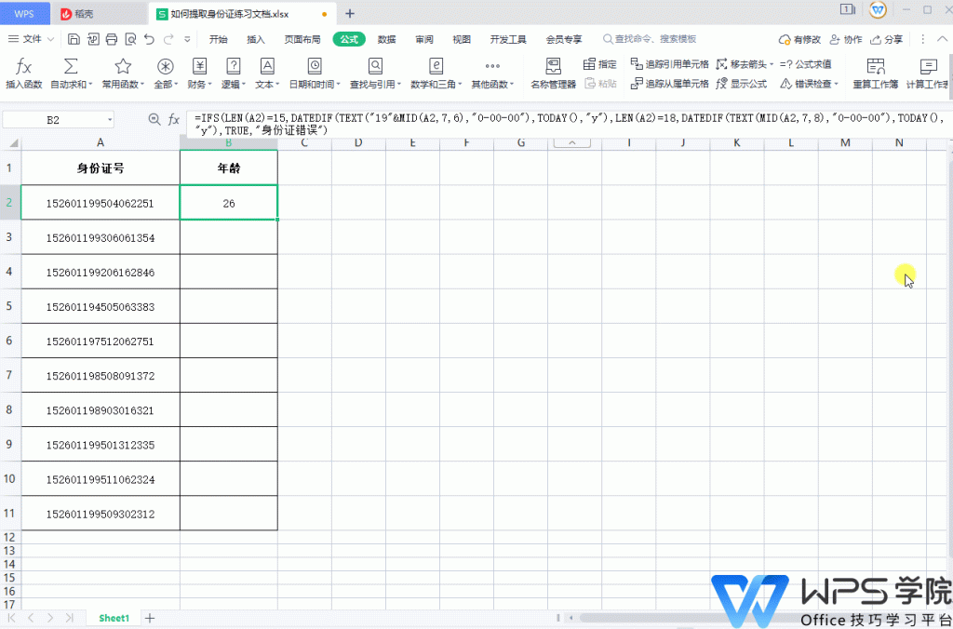Click the zoom magnifier next to fx

pos(154,120)
